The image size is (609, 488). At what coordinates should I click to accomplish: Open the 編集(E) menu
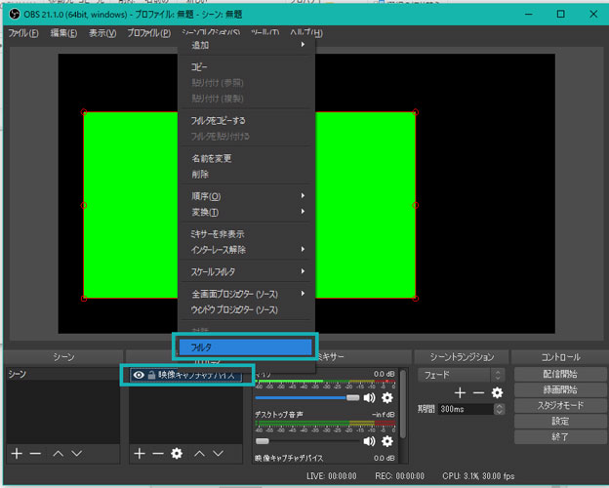[63, 33]
